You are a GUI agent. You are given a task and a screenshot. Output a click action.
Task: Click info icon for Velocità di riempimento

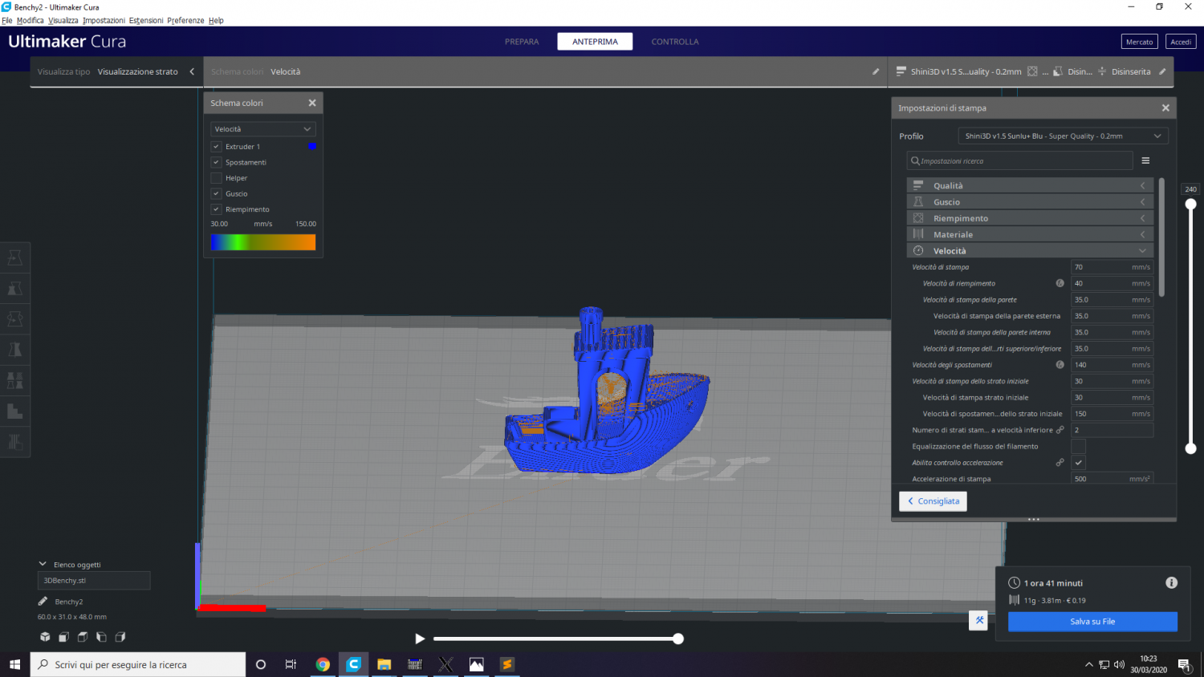point(1060,283)
